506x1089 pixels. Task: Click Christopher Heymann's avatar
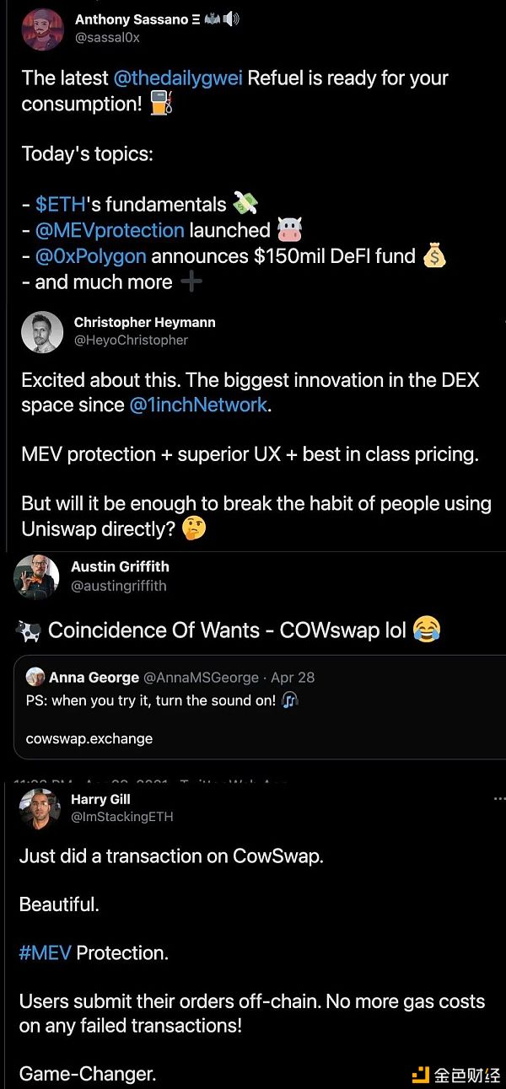pos(42,332)
